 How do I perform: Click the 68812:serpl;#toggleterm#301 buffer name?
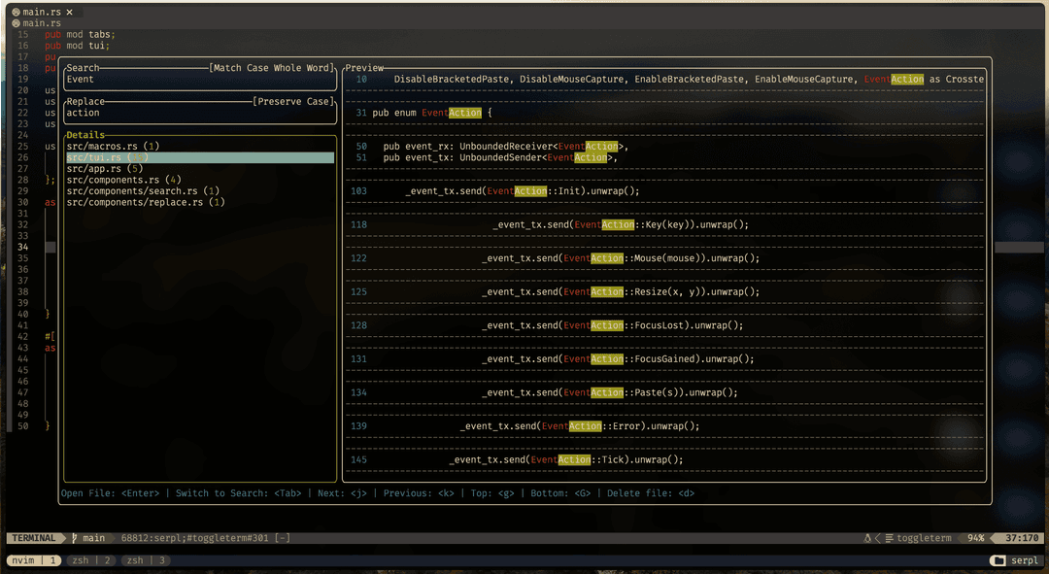[194, 538]
